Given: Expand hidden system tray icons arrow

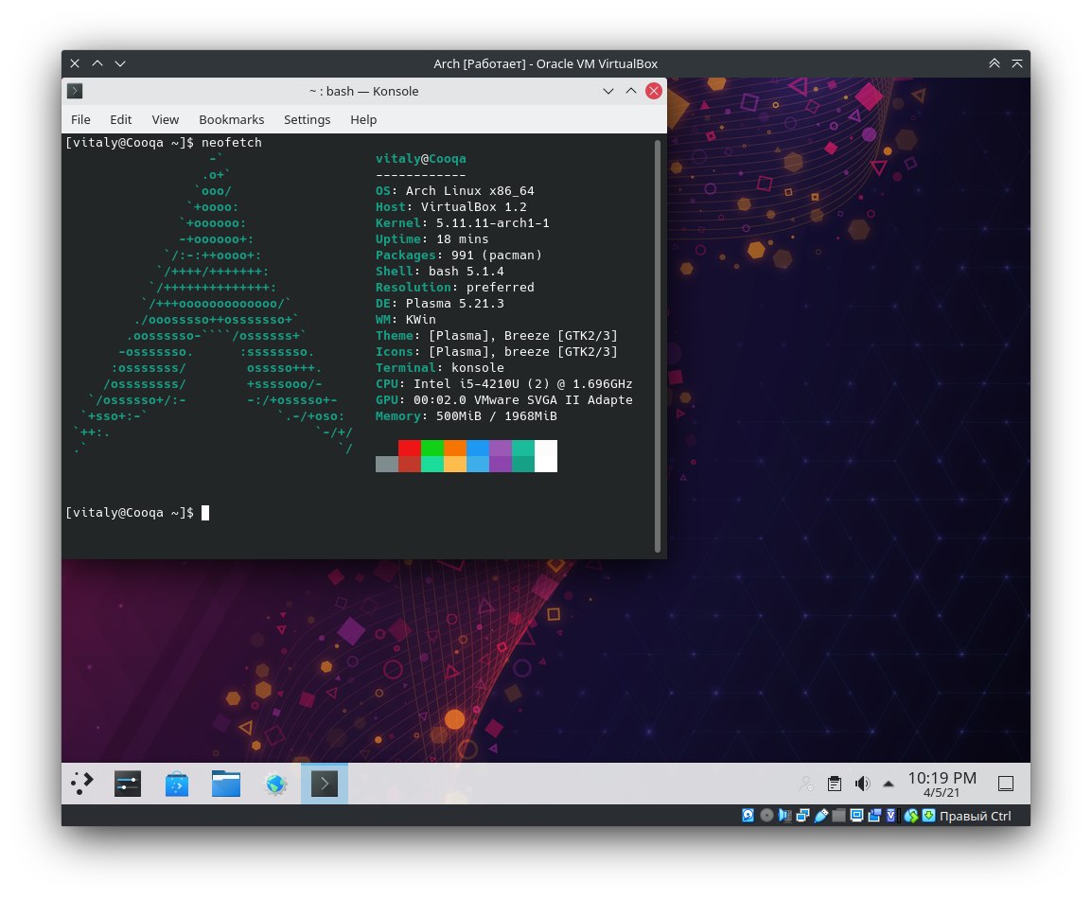Looking at the screenshot, I should pos(888,784).
